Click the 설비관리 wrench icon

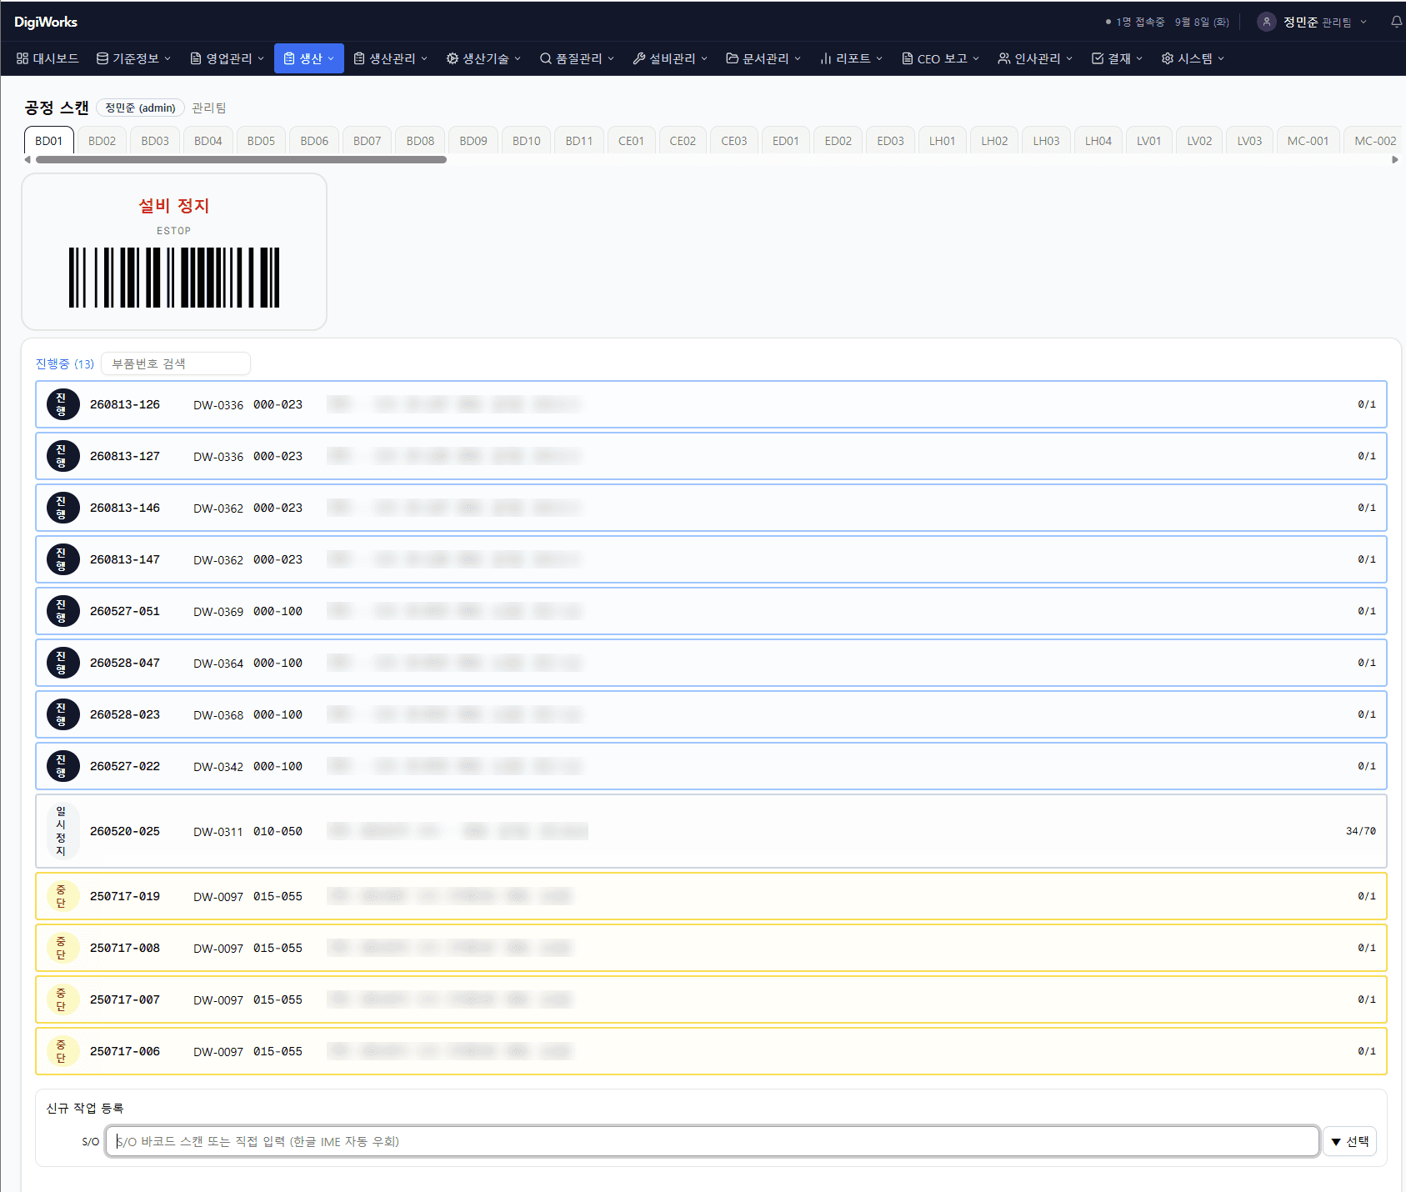(639, 58)
